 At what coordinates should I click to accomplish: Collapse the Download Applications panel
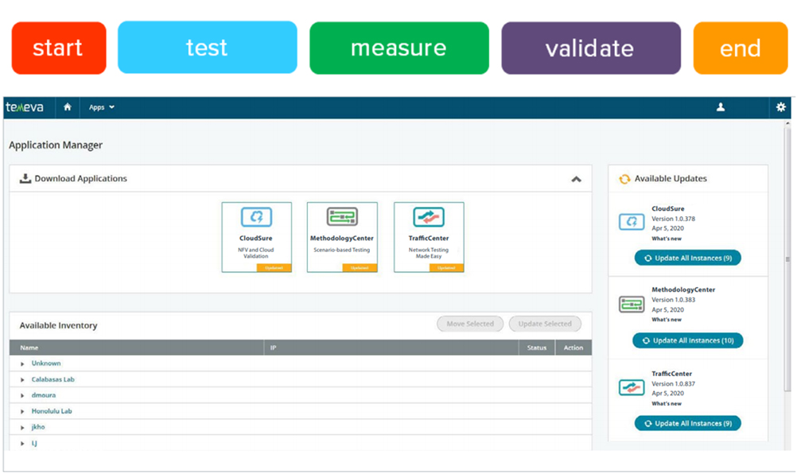point(576,180)
